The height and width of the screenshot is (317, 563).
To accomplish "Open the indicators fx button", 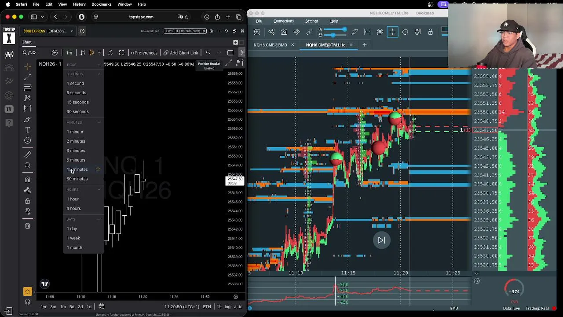I will [x=110, y=53].
